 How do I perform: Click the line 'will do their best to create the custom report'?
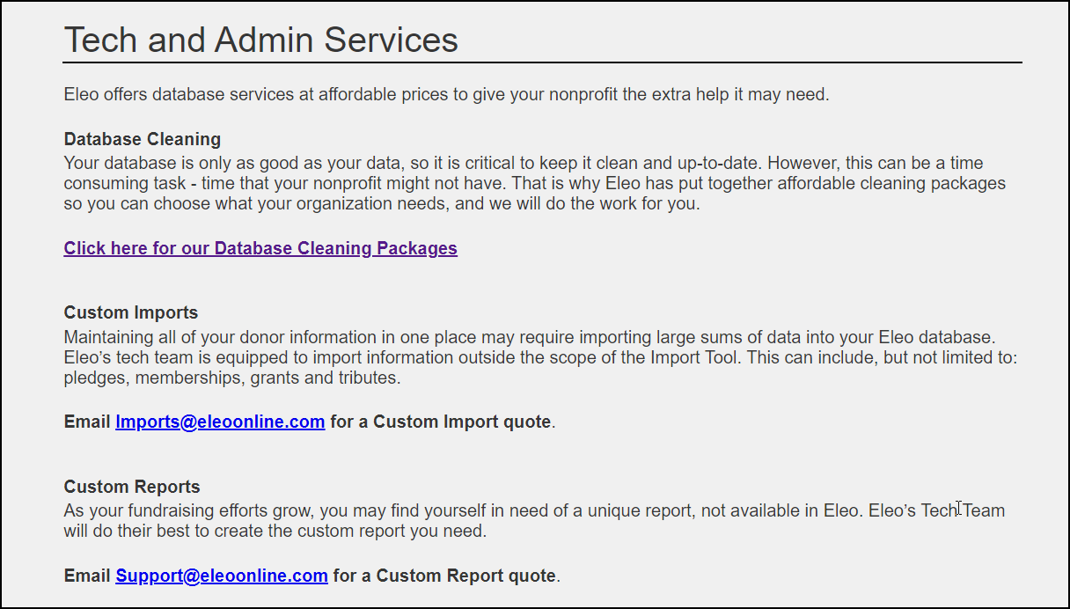(x=275, y=532)
